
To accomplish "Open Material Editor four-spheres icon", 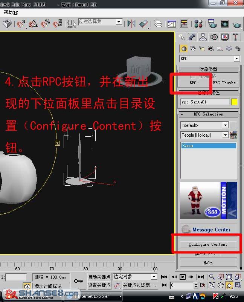I will (198, 24).
